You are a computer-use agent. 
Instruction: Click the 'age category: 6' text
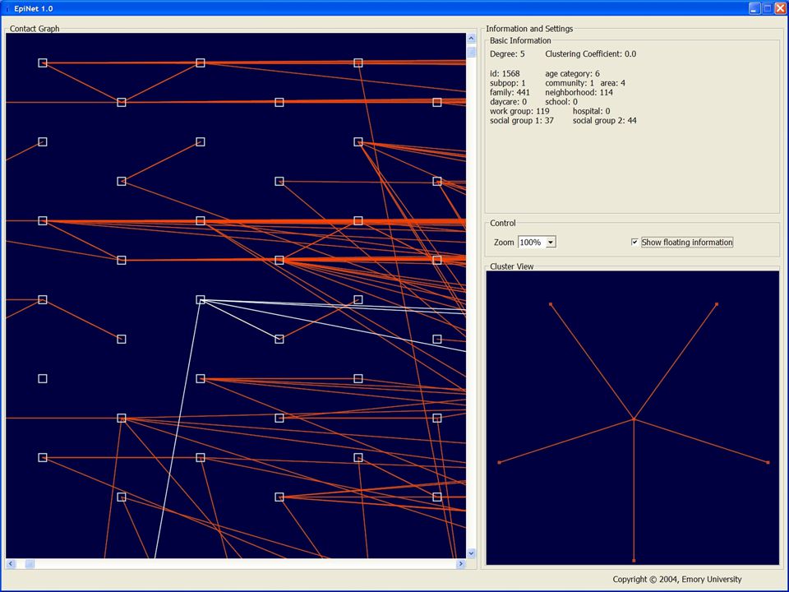[x=572, y=73]
